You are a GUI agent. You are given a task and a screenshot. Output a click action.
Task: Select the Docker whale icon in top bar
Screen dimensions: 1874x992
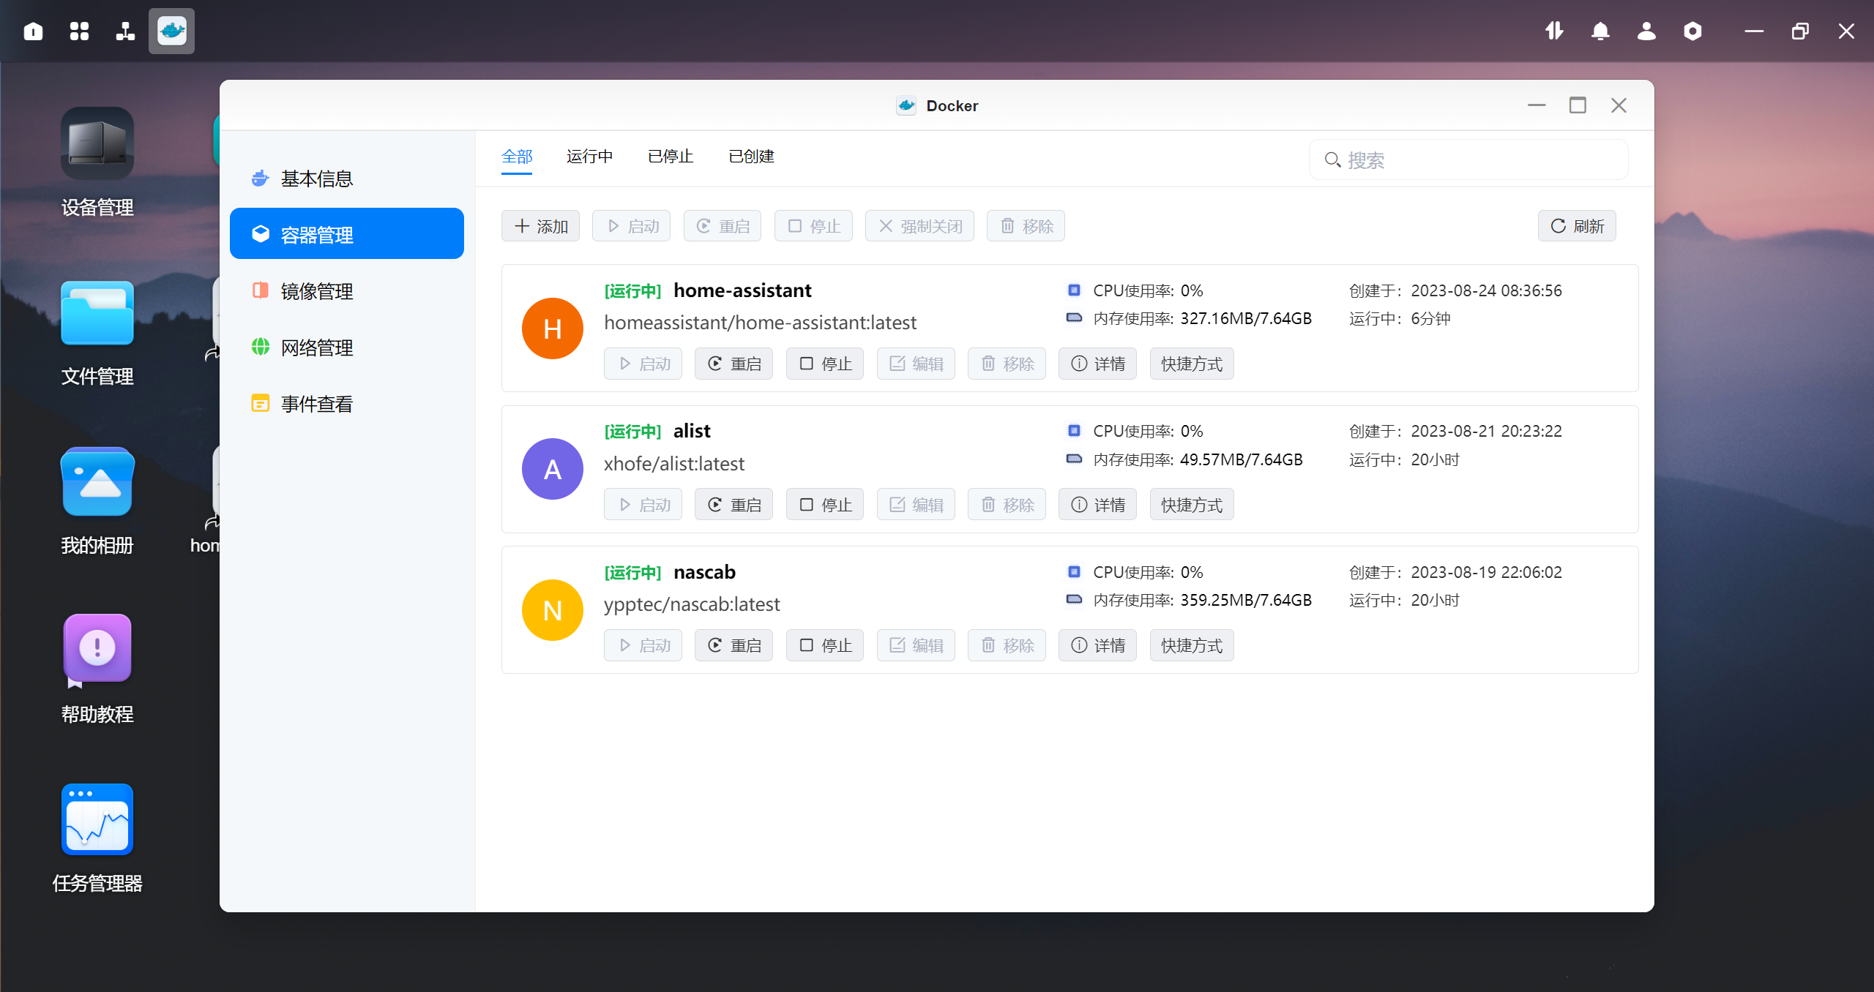click(x=171, y=31)
